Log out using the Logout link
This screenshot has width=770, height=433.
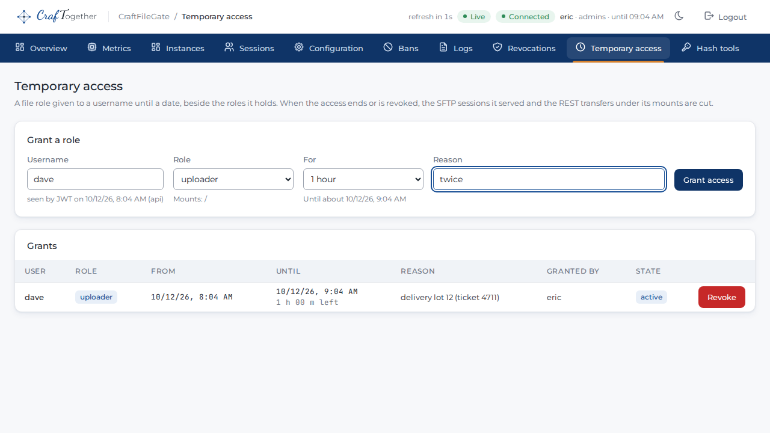coord(725,17)
